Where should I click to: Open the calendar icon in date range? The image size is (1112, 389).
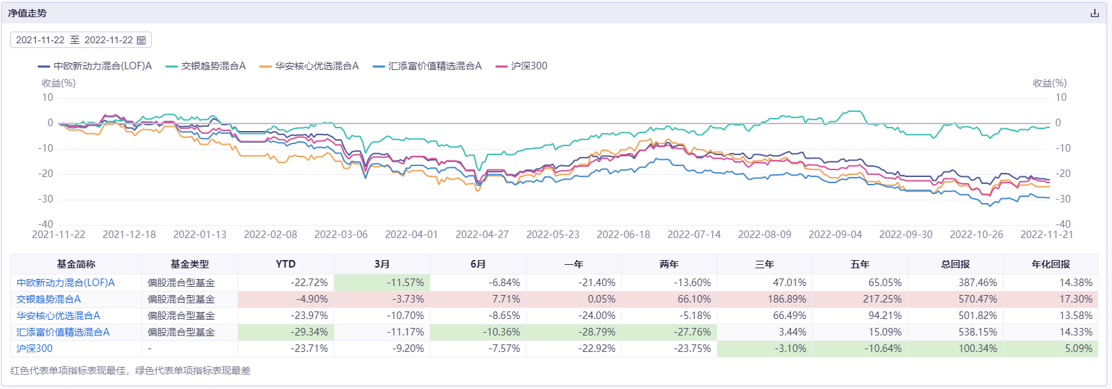[141, 40]
